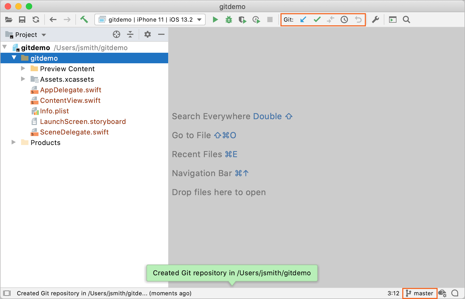The image size is (465, 299).
Task: Click the Debug bug icon
Action: tap(229, 20)
